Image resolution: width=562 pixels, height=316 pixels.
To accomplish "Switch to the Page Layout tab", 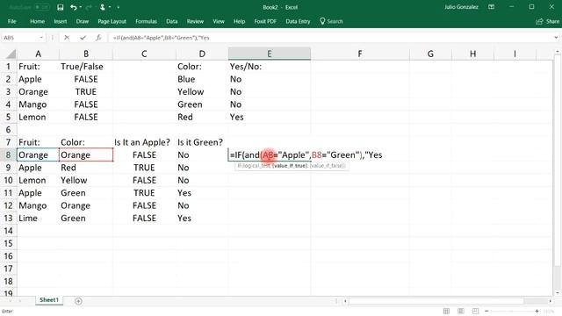I will [x=112, y=21].
